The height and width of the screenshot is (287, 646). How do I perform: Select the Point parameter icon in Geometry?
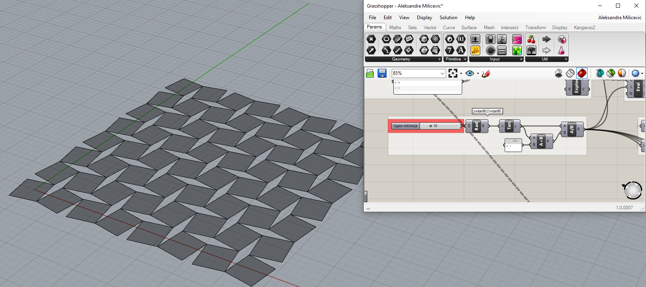(371, 39)
